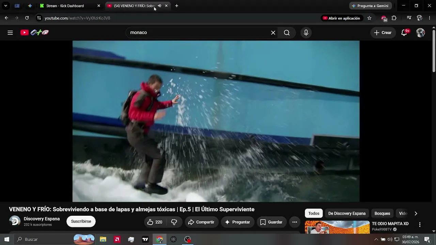
Task: Go back to the previous page
Action: (x=6, y=18)
